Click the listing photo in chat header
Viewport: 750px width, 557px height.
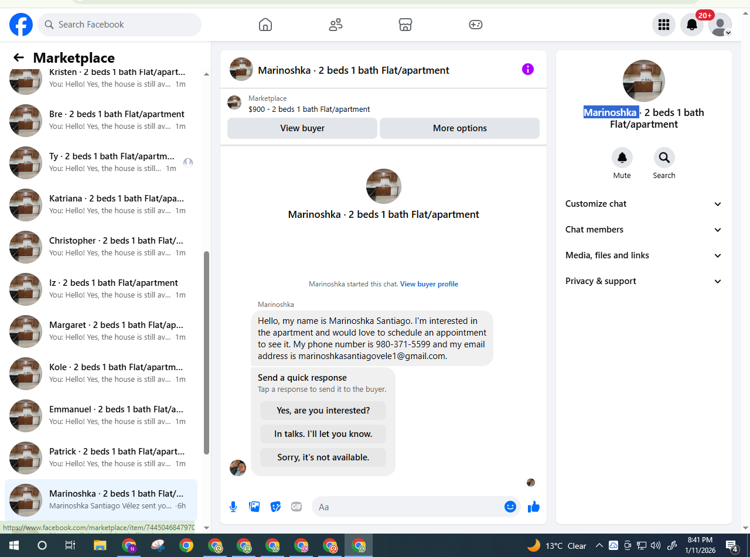(x=241, y=69)
